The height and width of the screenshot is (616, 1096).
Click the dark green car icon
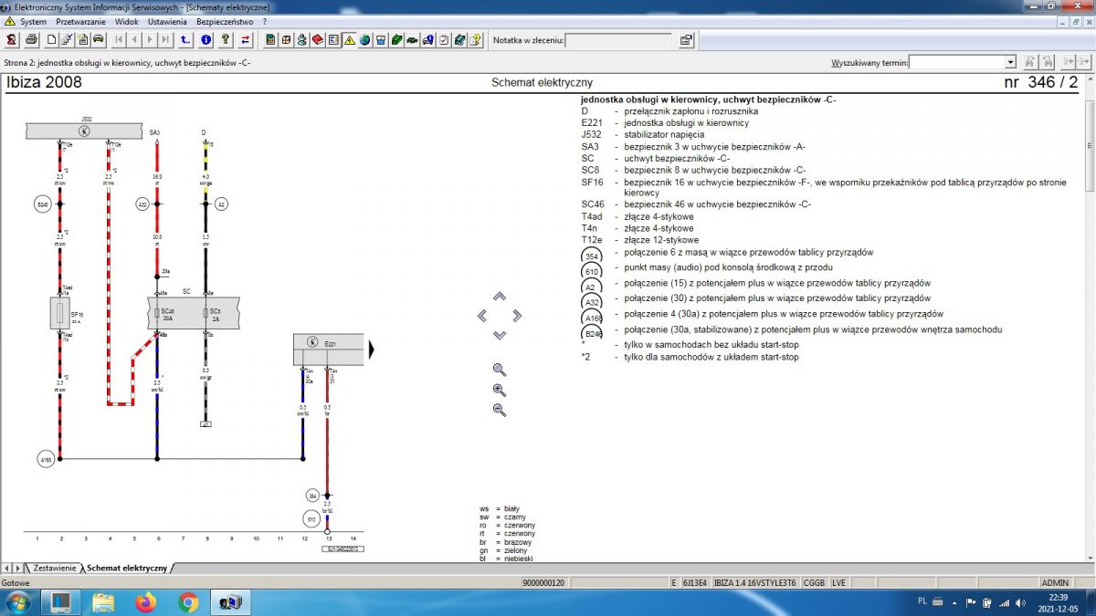tap(412, 39)
